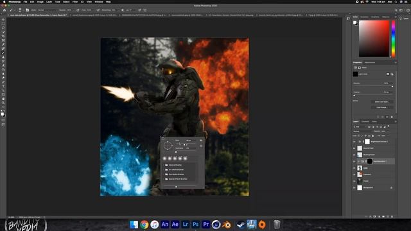Open Google Chrome from the dock

[x=144, y=225]
